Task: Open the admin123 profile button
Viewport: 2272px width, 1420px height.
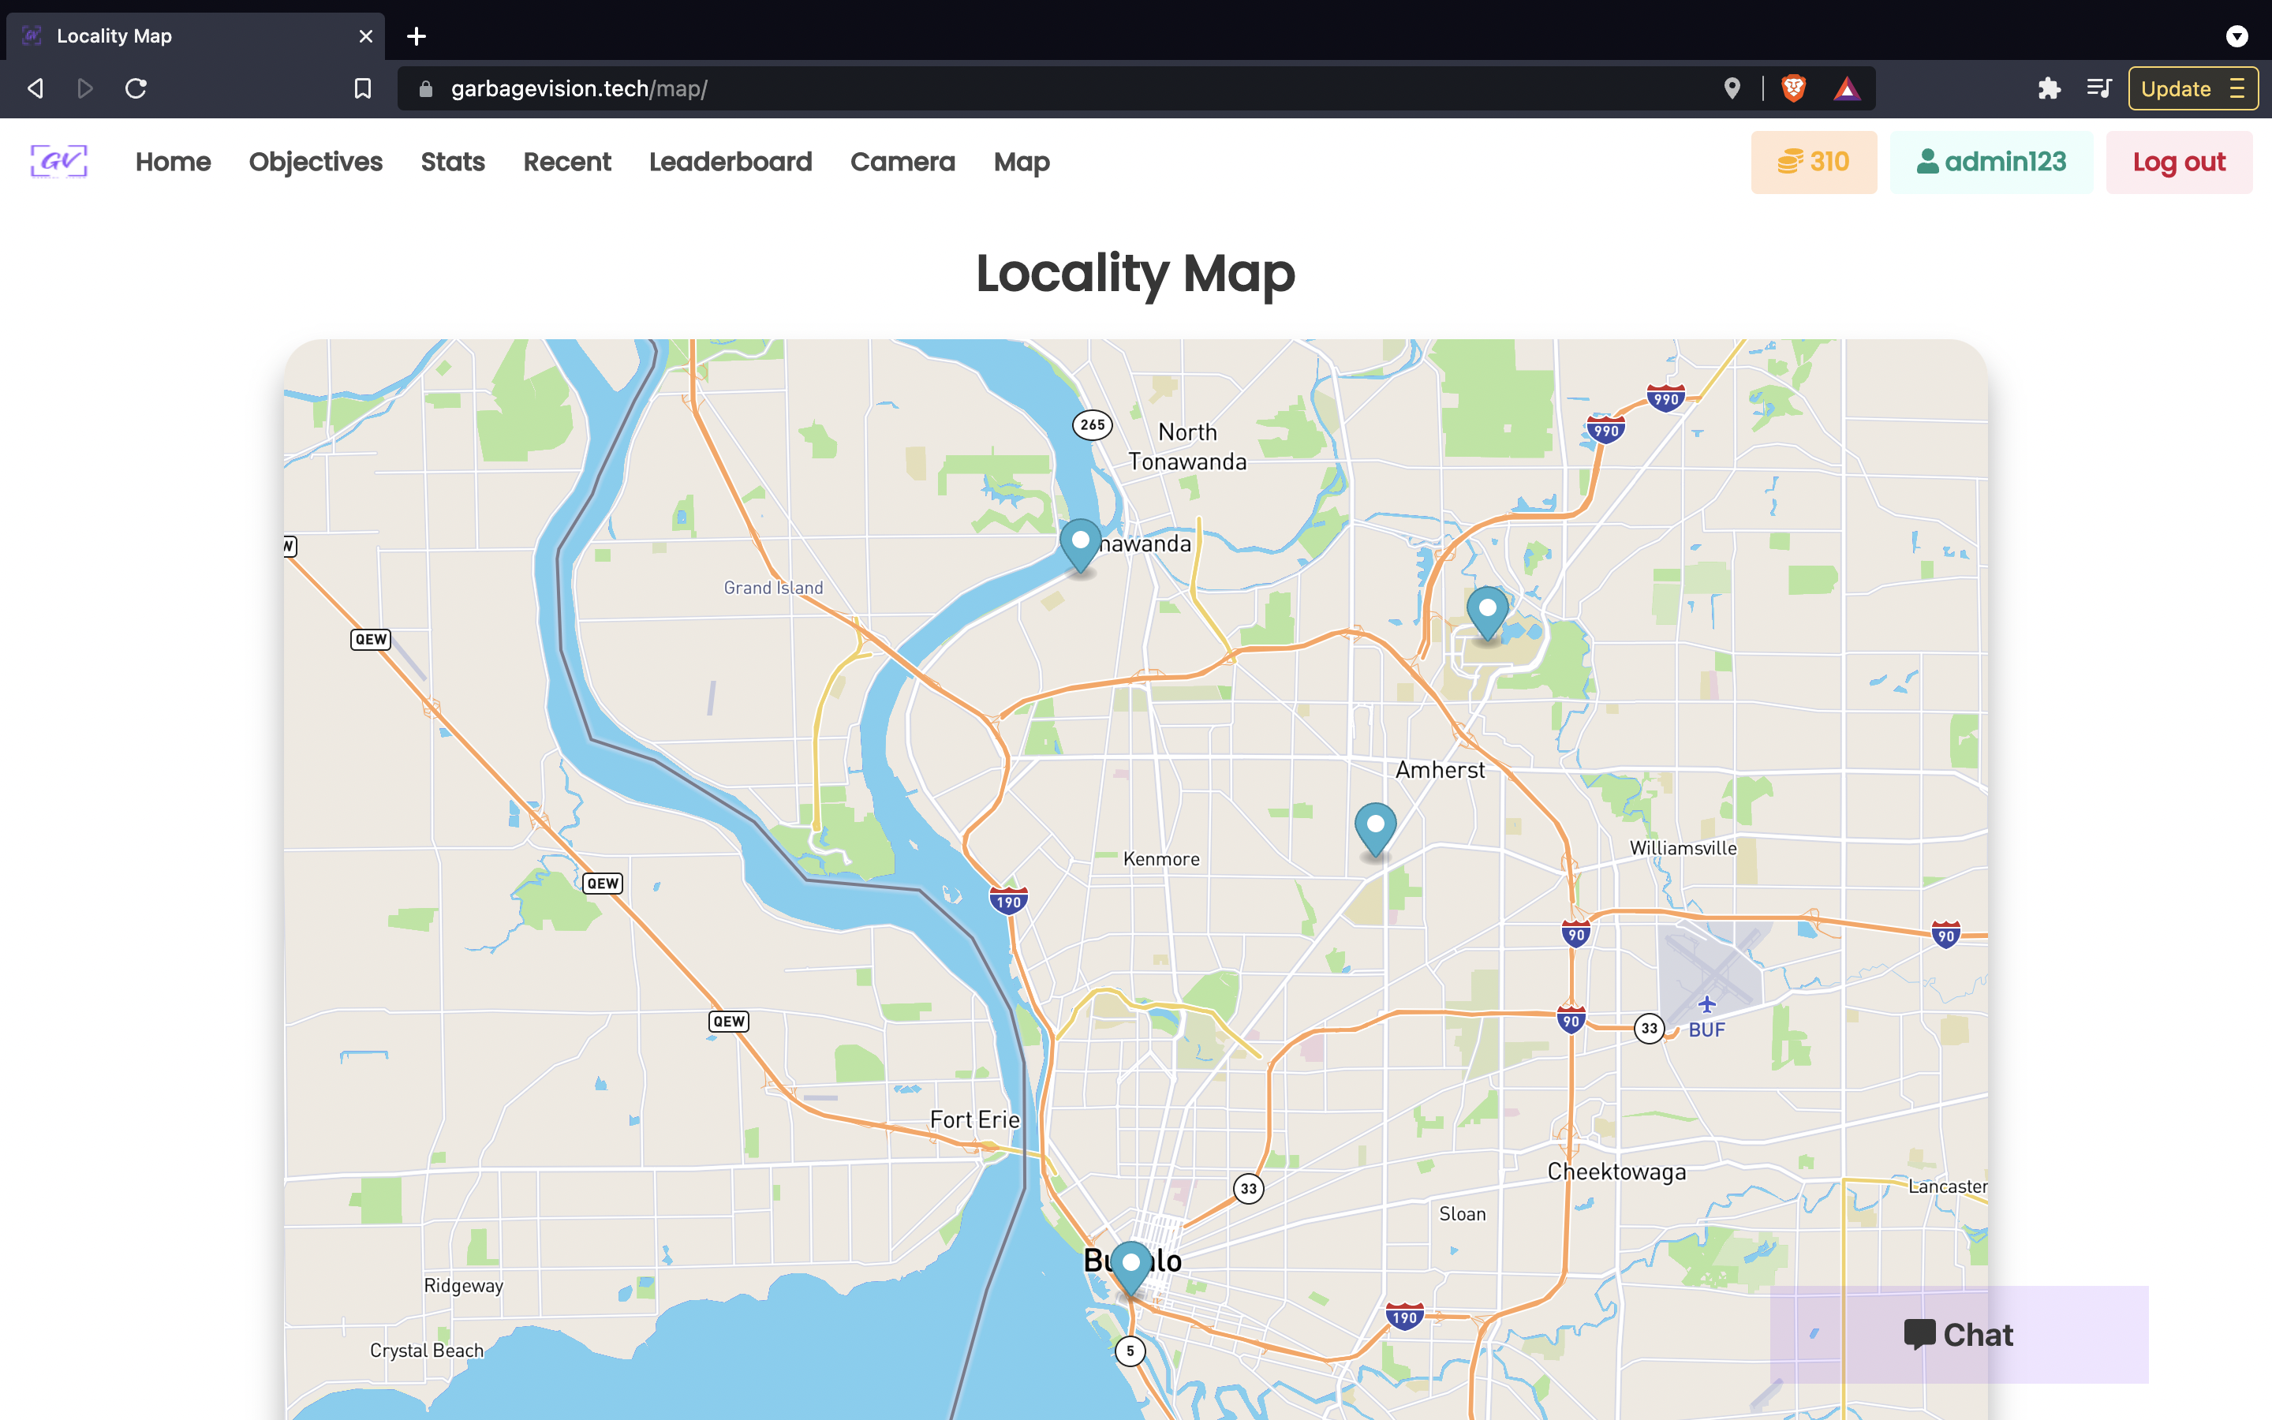Action: point(1990,162)
